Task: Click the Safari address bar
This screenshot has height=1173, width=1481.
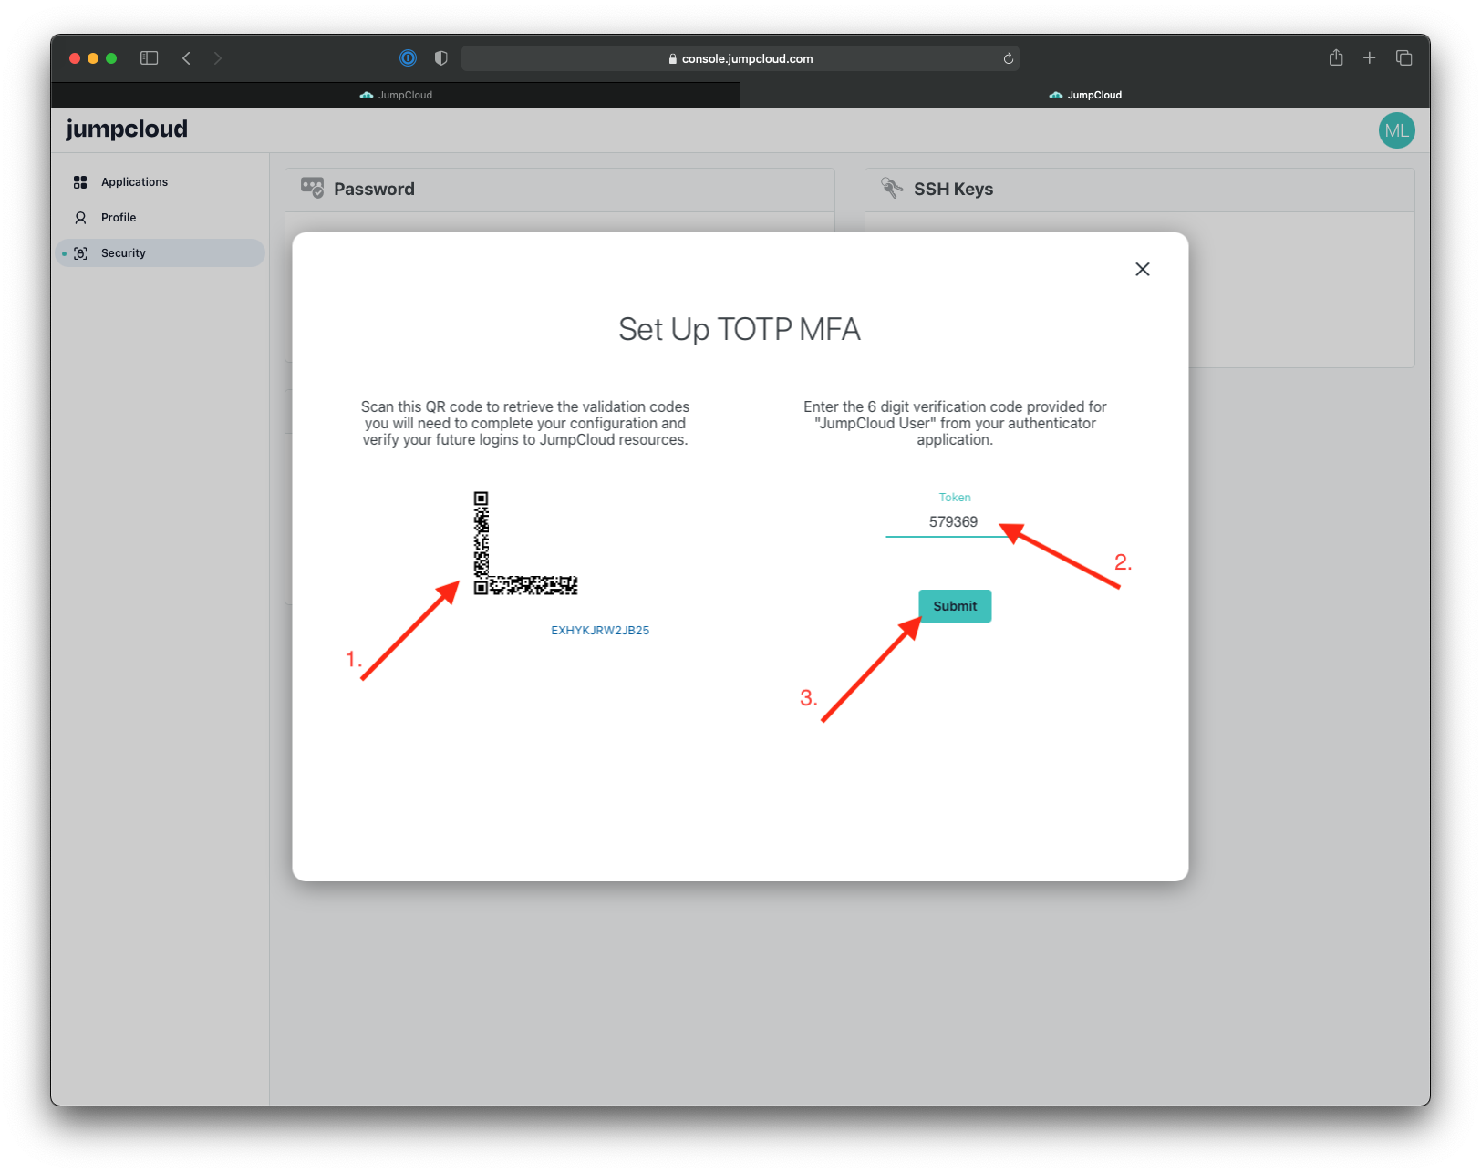Action: tap(740, 58)
